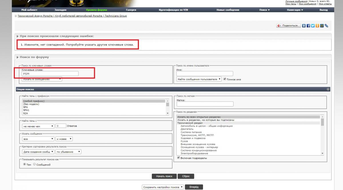Click the section list scrollbar down arrow
Image resolution: width=343 pixels, height=190 pixels.
tap(322, 154)
